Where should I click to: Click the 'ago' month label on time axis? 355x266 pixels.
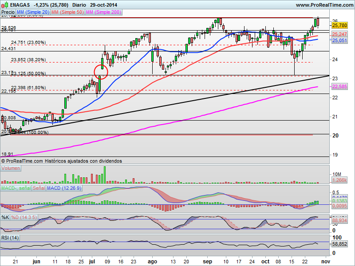(x=152, y=262)
